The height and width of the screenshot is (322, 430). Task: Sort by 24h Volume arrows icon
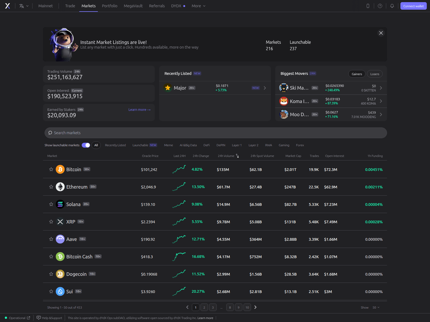coord(237,156)
